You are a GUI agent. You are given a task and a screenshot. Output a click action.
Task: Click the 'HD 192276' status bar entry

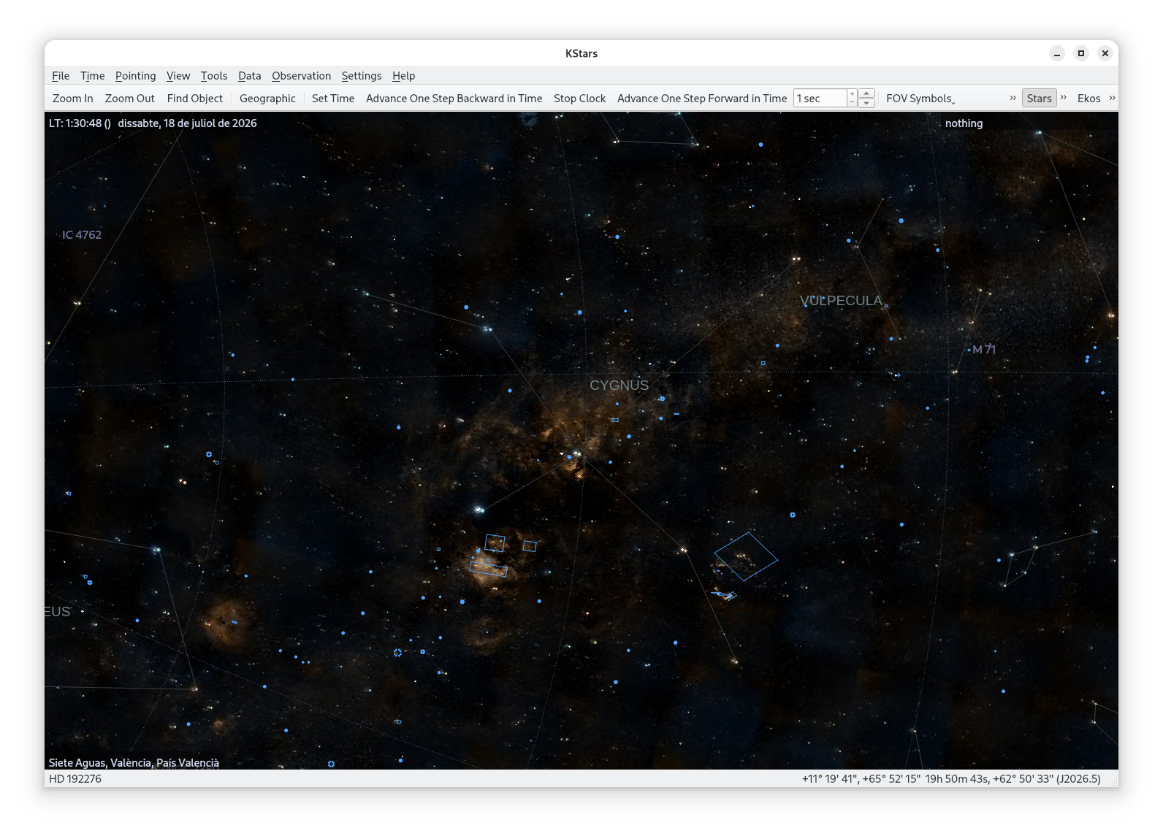click(75, 779)
